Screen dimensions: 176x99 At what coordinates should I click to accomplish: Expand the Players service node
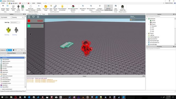click(147, 33)
